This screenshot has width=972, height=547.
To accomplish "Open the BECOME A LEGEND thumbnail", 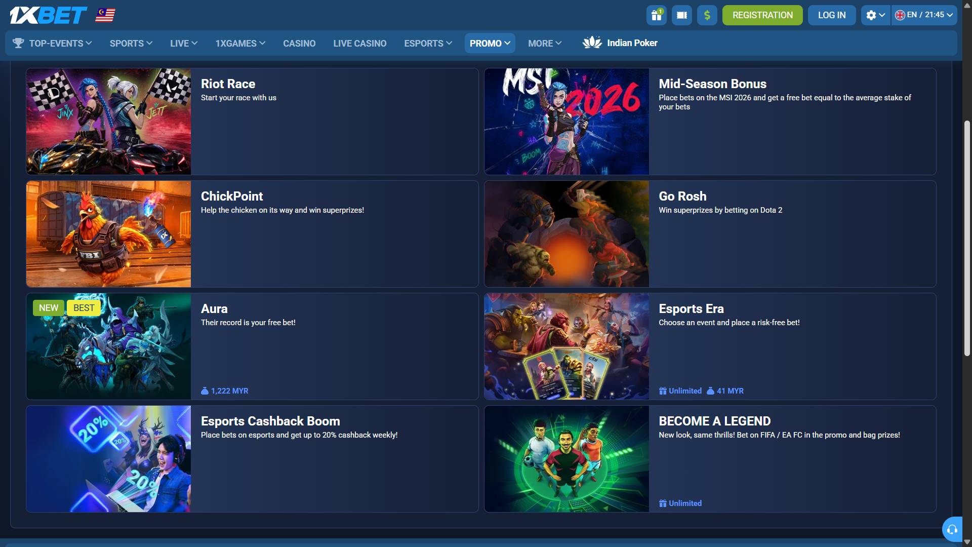I will pos(566,459).
